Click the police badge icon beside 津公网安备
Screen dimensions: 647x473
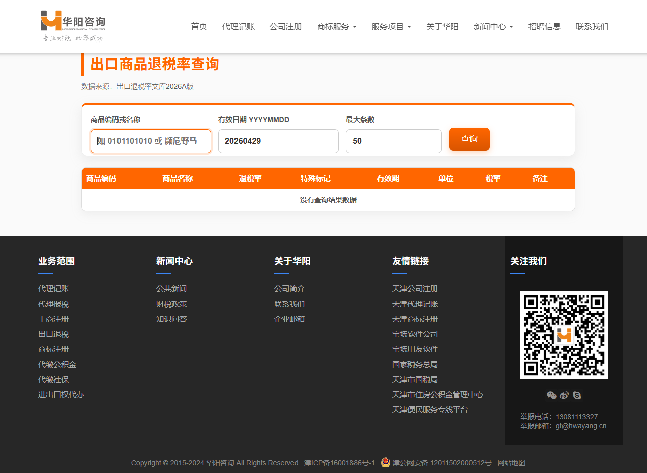(385, 462)
